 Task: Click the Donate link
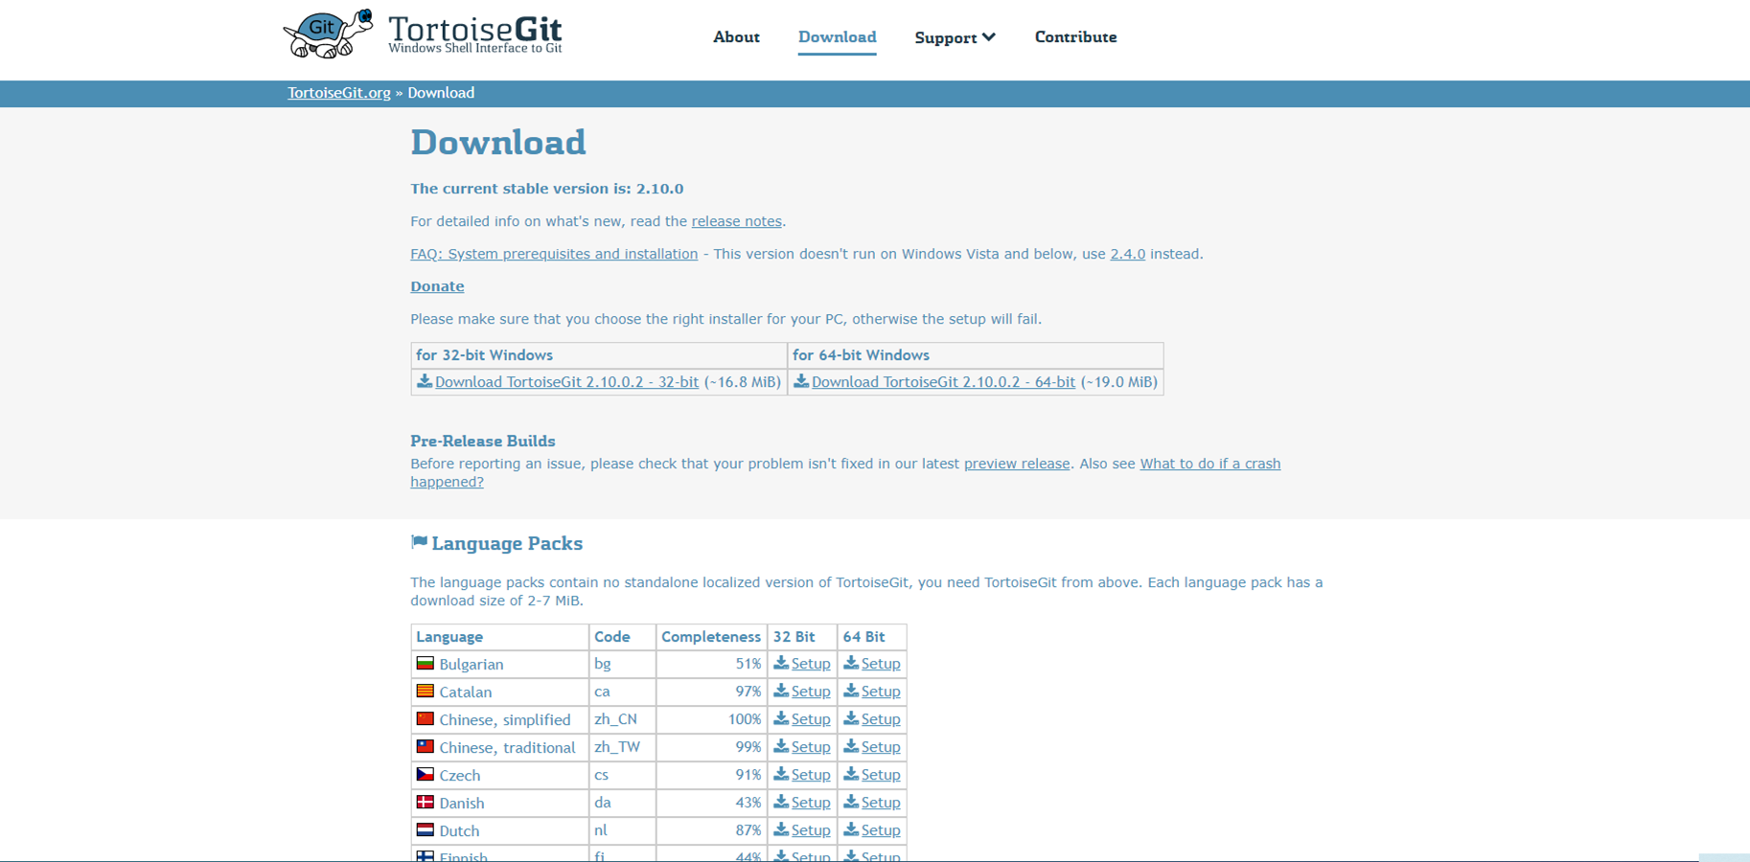coord(437,285)
